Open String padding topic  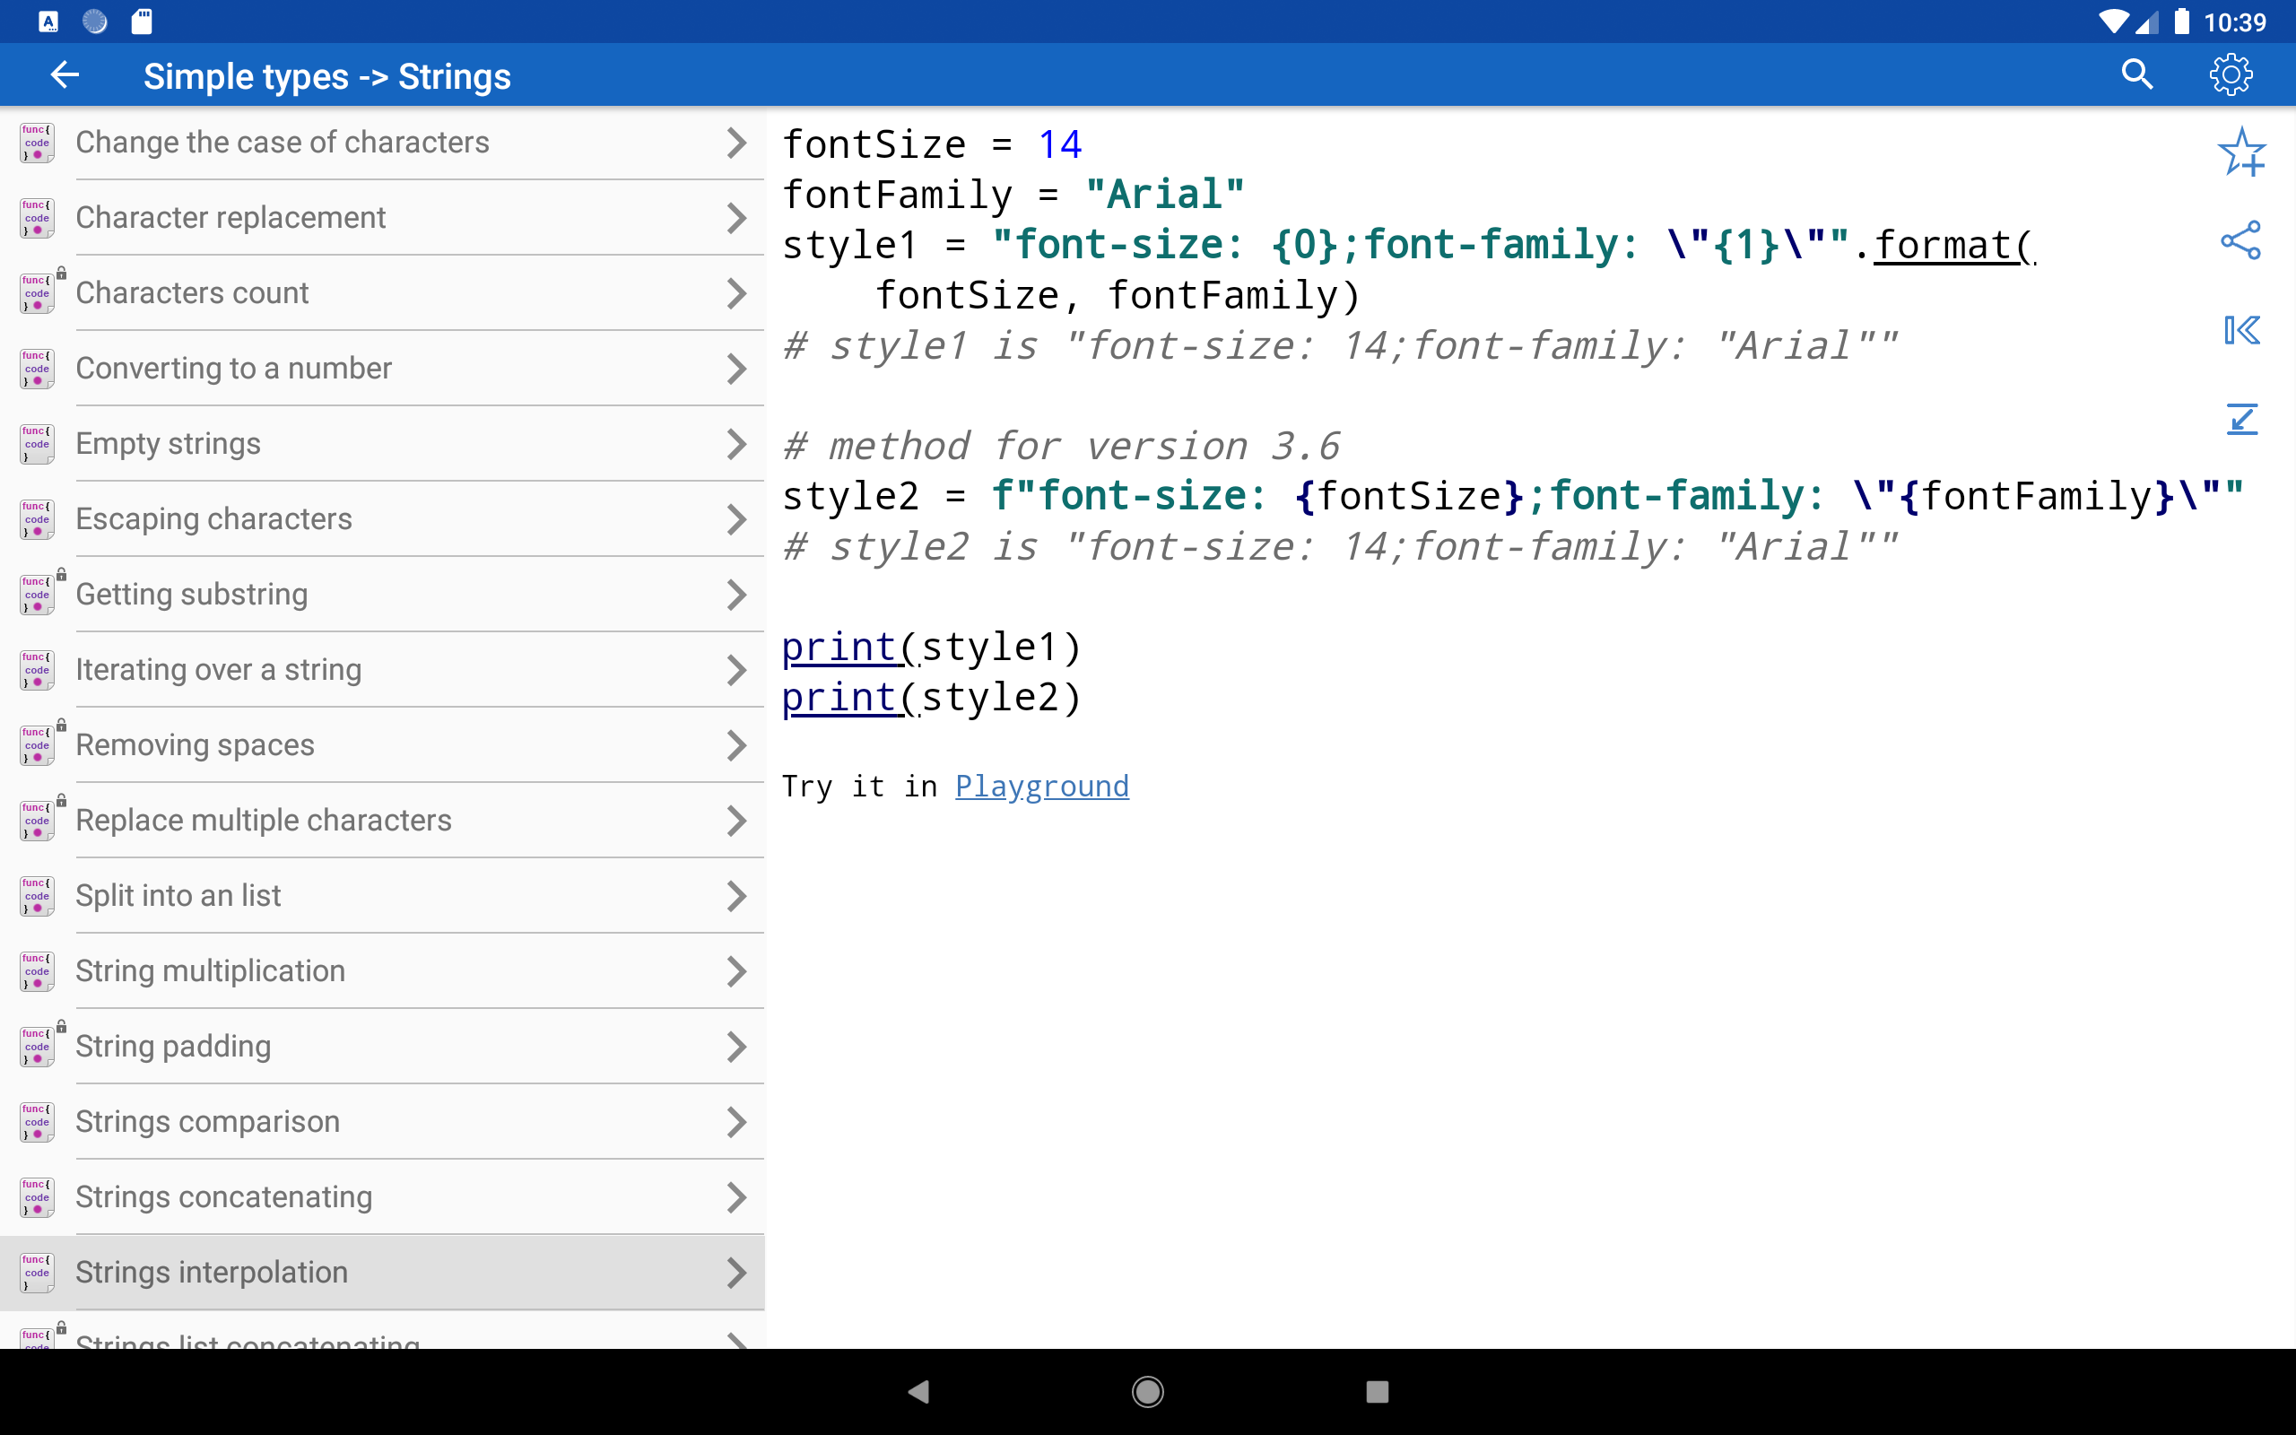pos(382,1046)
